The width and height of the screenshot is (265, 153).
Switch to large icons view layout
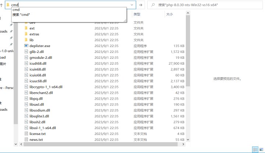tap(261, 149)
